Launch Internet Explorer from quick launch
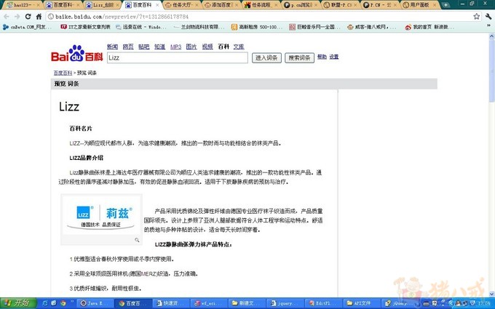 [44, 303]
